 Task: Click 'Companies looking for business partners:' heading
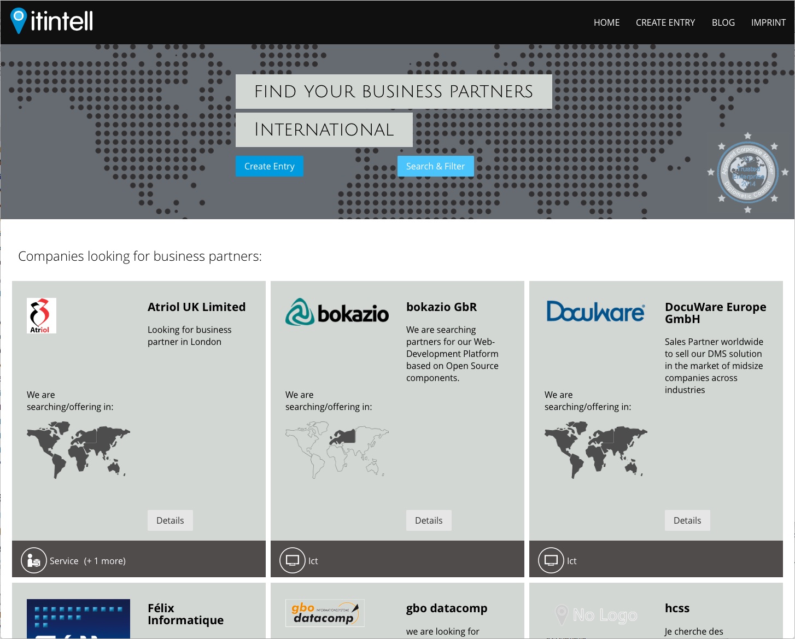click(x=140, y=256)
